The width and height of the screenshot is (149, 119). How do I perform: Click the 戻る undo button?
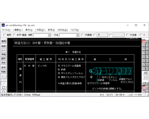coord(4,77)
